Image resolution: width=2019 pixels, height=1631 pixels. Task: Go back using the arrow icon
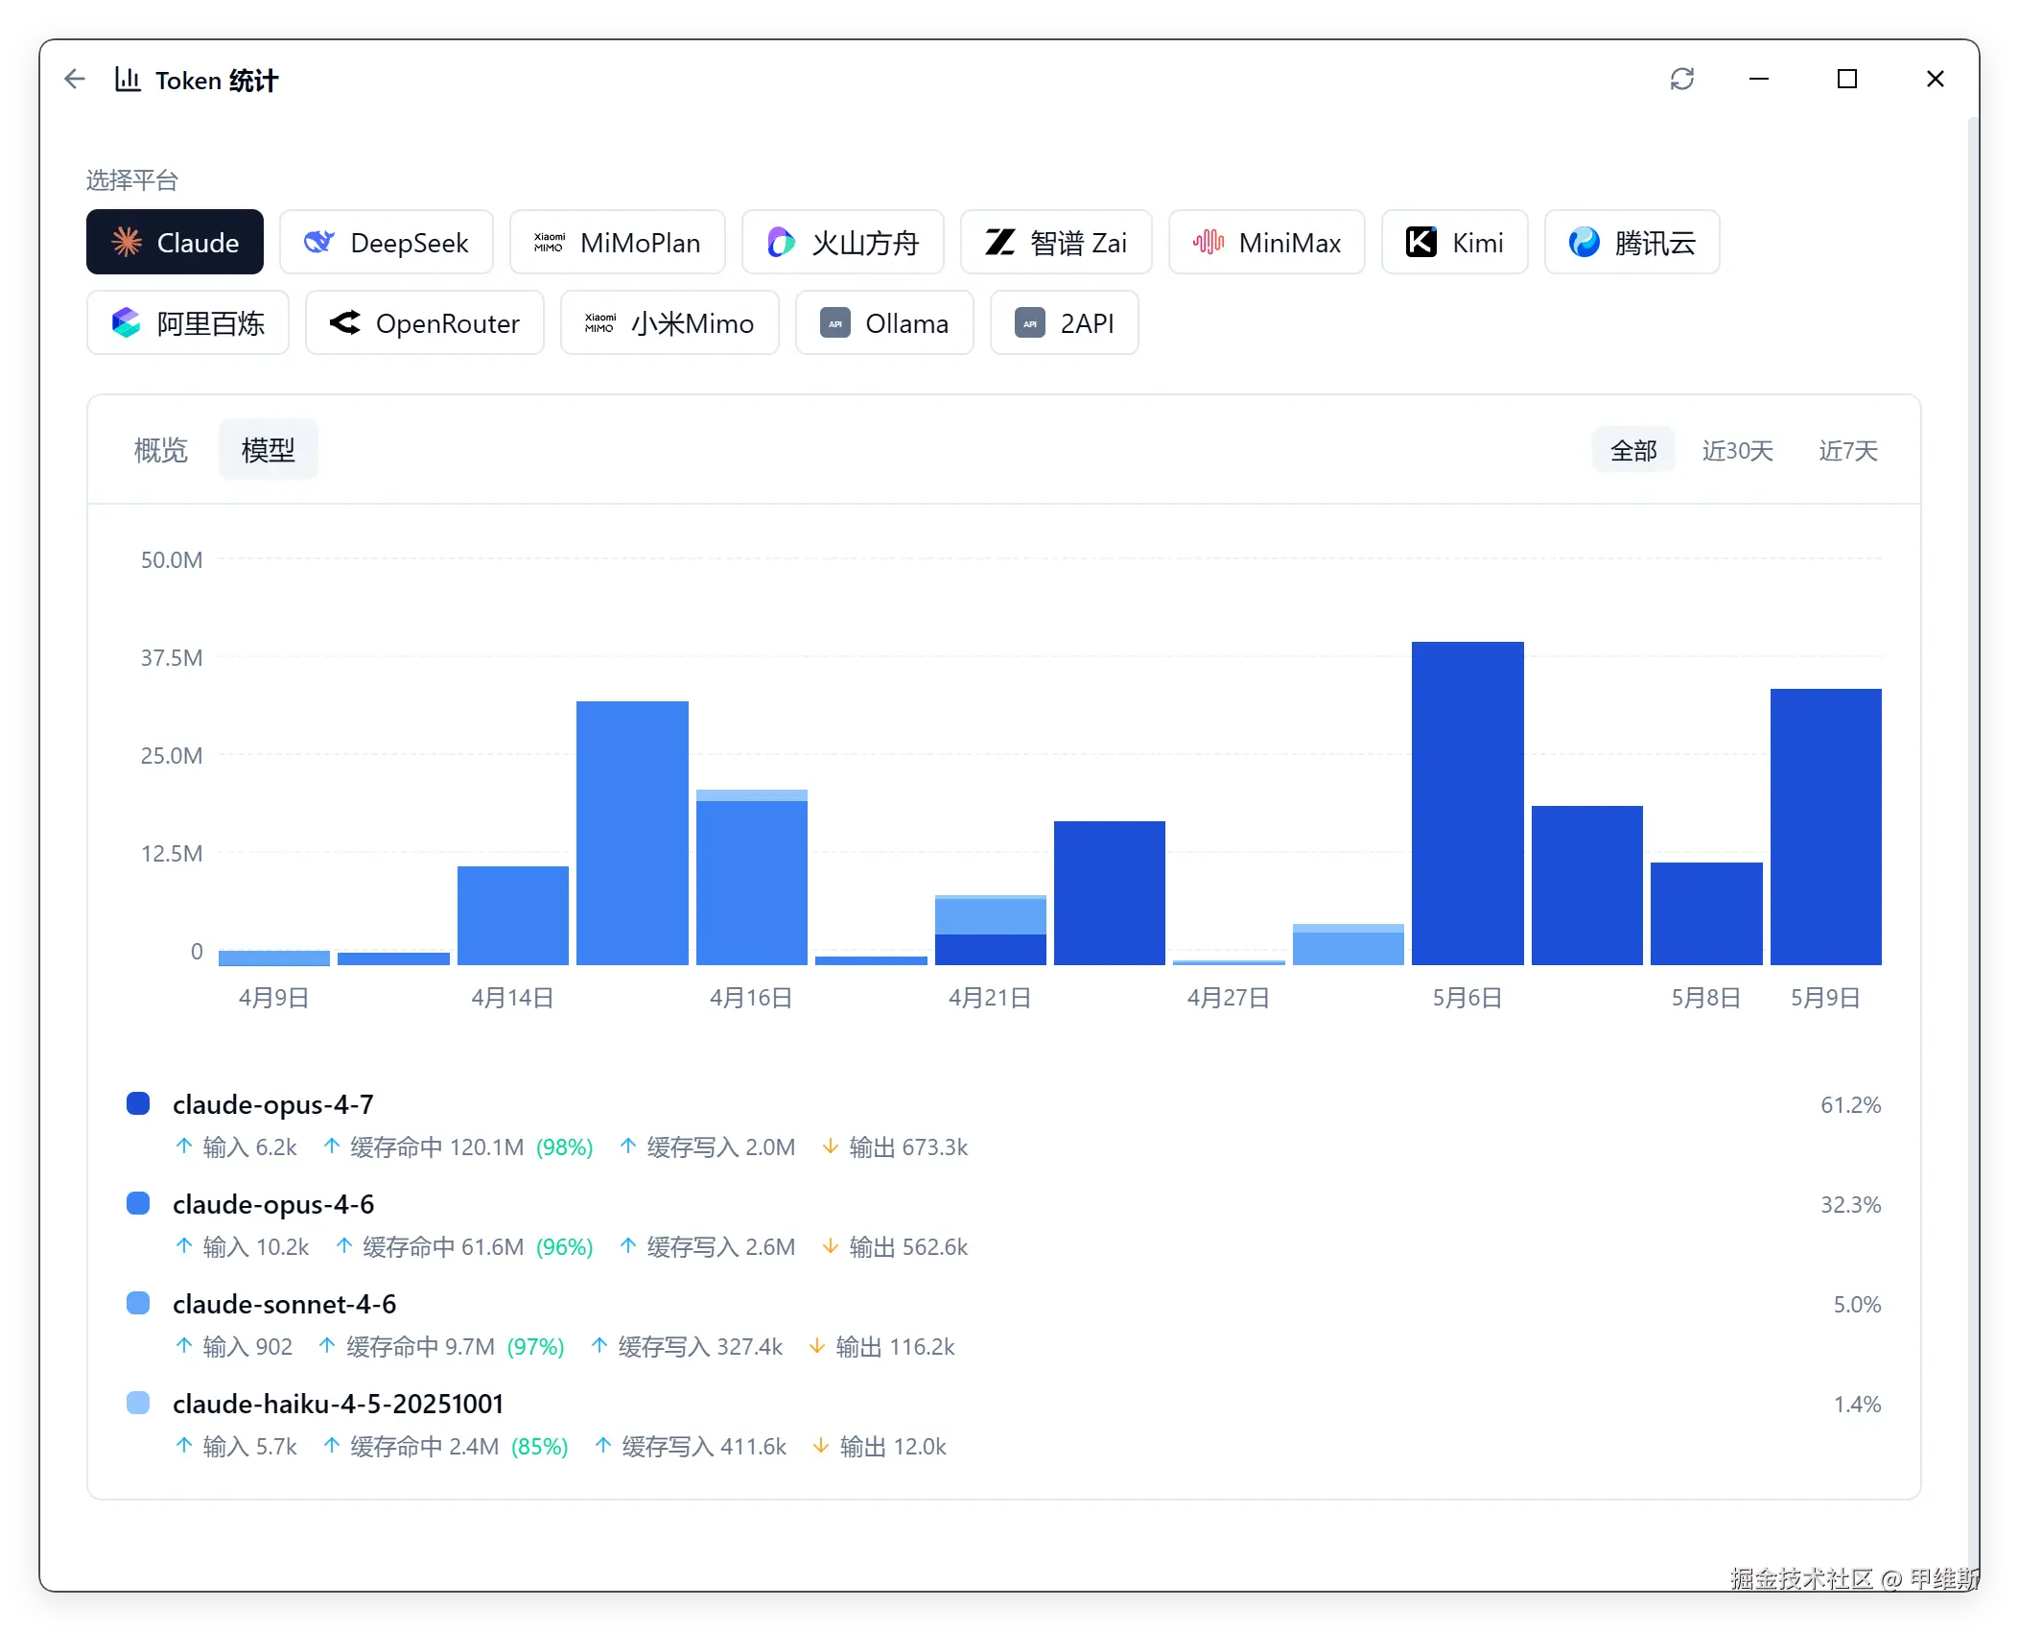click(x=75, y=80)
